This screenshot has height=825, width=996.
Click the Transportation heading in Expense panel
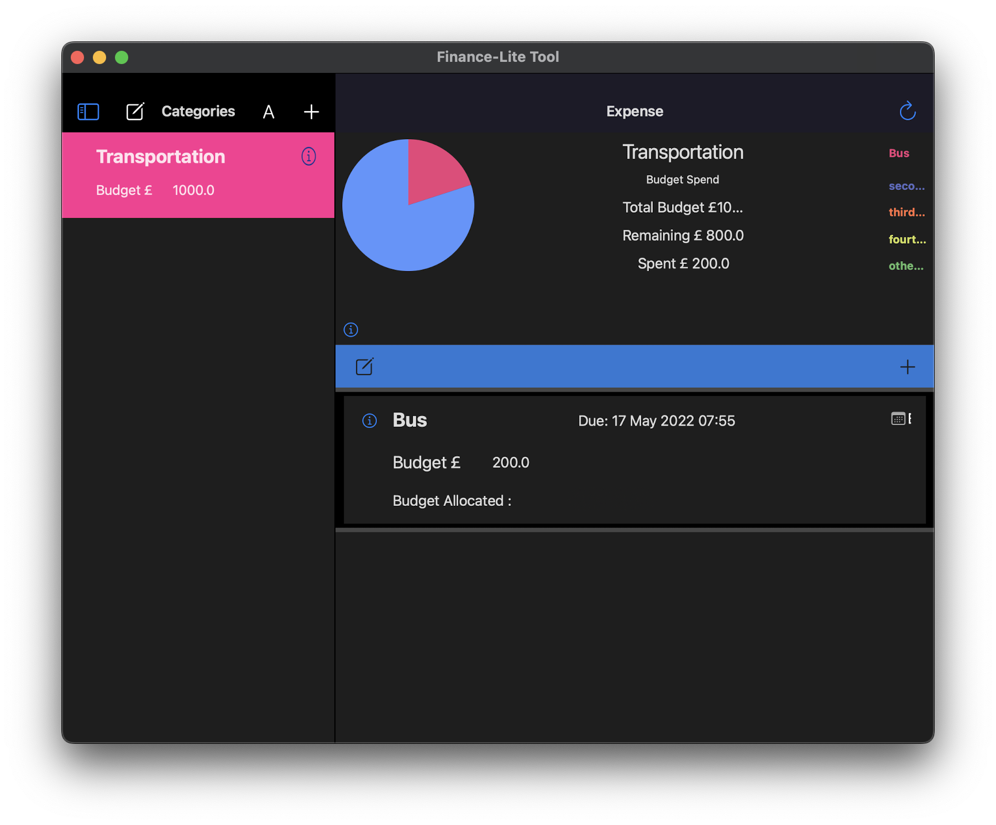tap(683, 152)
